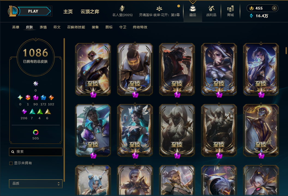Open the 藏品 collection bag icon
The image size is (288, 196).
(x=193, y=9)
